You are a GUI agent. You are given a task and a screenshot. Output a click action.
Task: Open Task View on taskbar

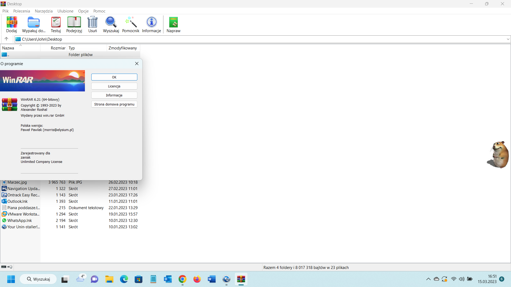coord(65,279)
